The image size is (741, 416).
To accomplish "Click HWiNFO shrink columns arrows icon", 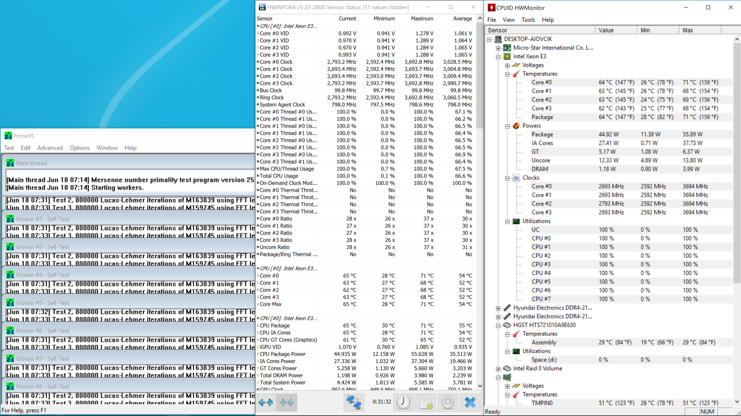I will point(287,403).
